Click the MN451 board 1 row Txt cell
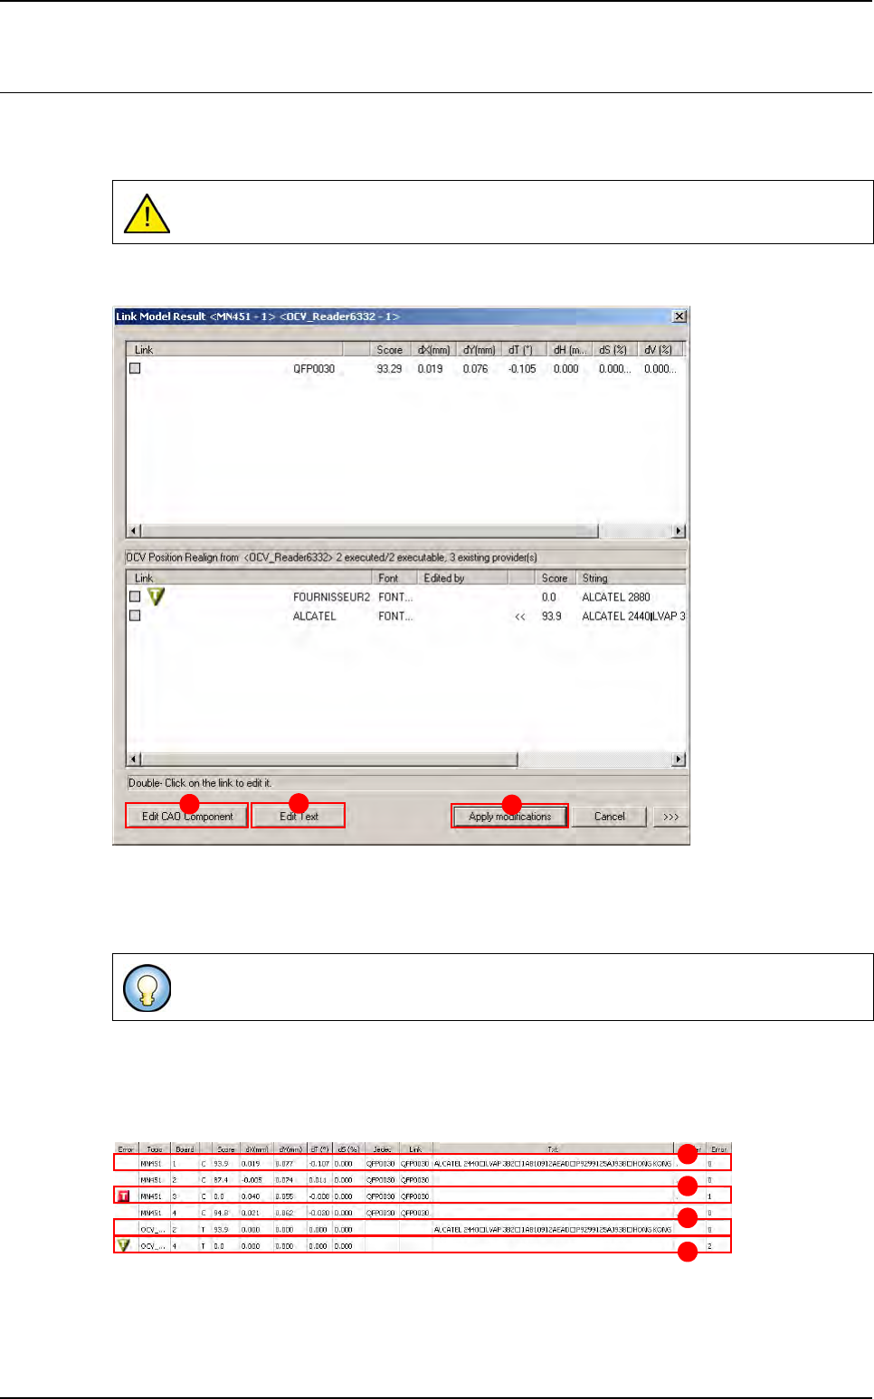 (x=553, y=1164)
